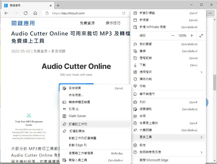Click the 網頁擷取 capture icon

click(135, 109)
